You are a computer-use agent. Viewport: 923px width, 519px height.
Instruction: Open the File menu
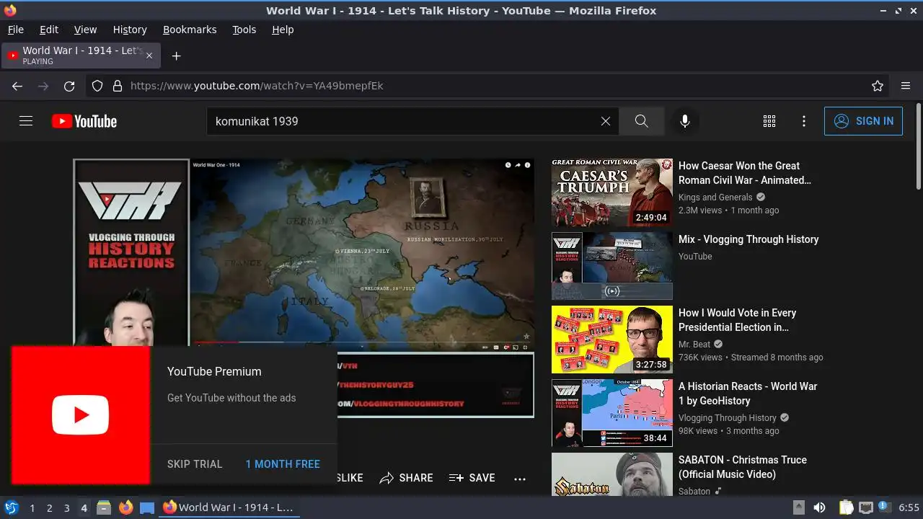pos(15,30)
